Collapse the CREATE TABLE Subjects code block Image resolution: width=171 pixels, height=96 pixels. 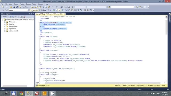point(39,75)
